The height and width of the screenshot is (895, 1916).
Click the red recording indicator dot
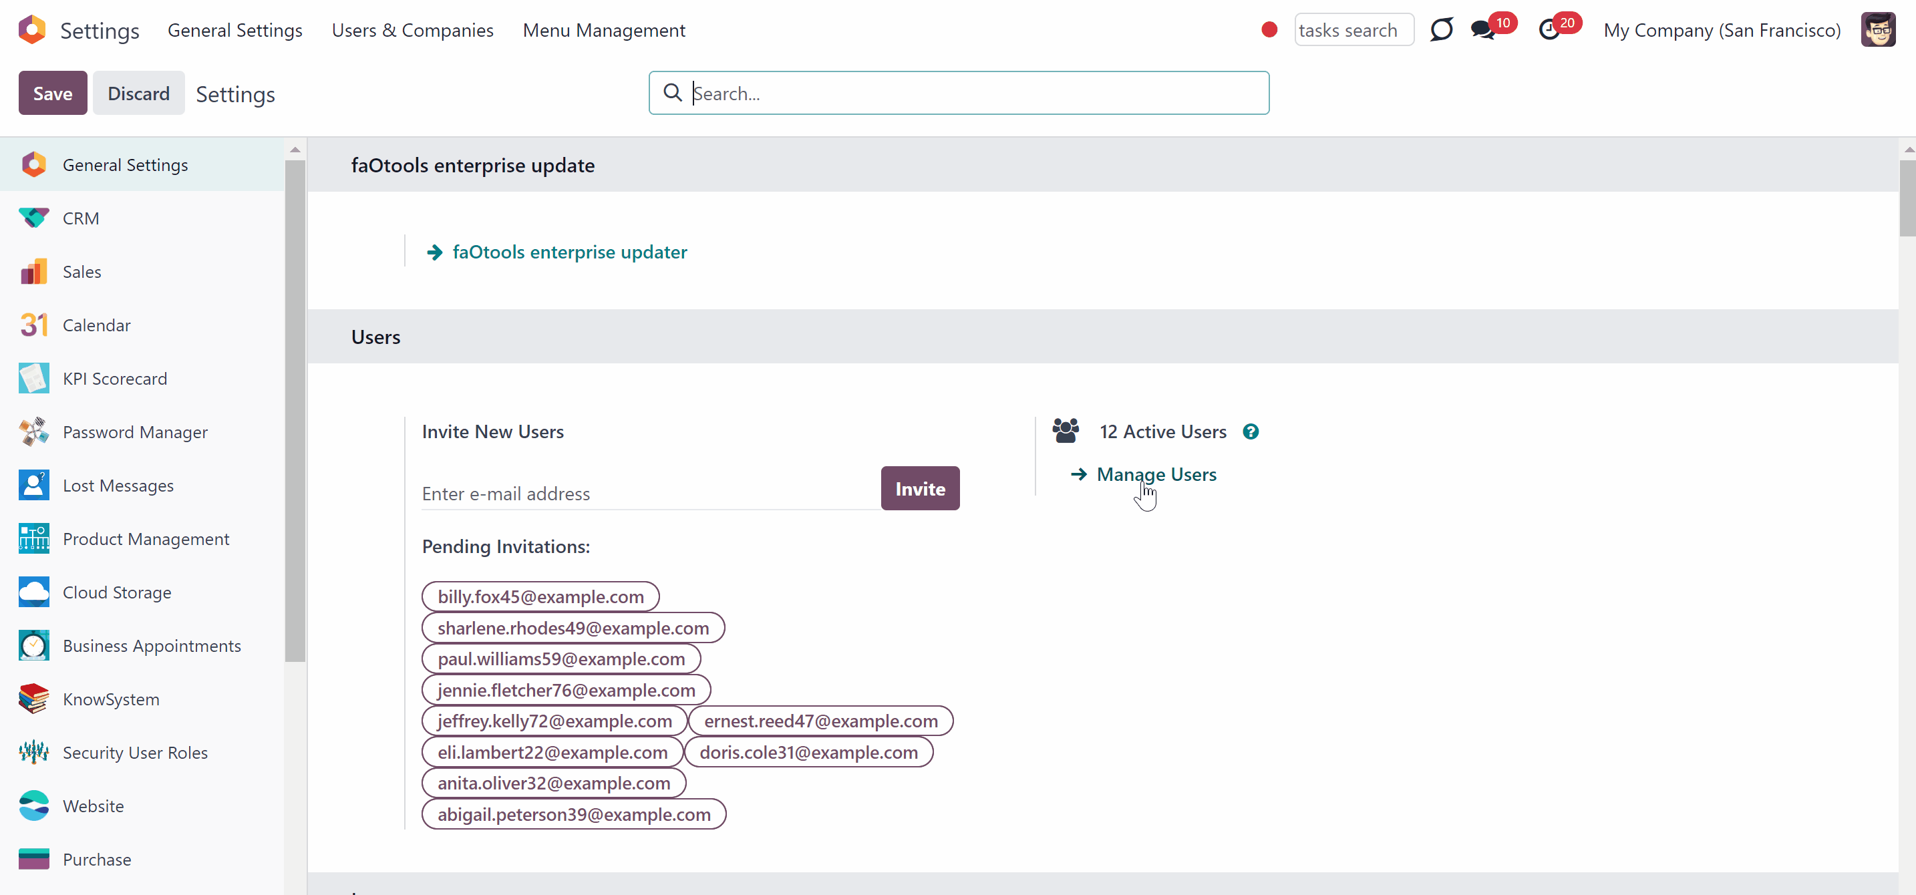tap(1269, 30)
